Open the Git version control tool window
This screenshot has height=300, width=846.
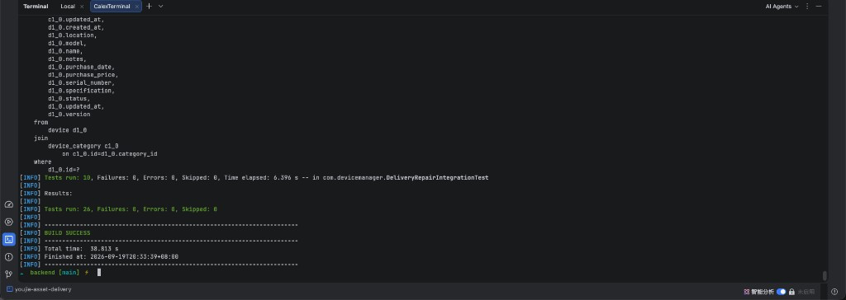8,274
